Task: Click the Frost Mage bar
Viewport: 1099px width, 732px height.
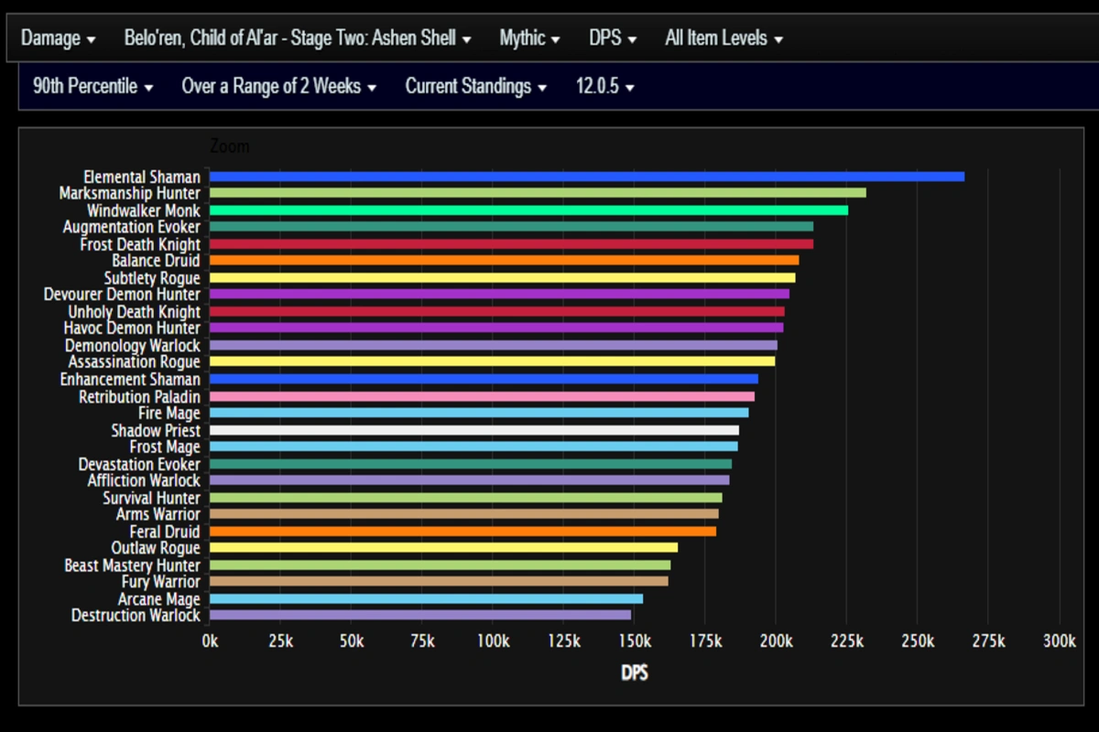Action: [473, 447]
